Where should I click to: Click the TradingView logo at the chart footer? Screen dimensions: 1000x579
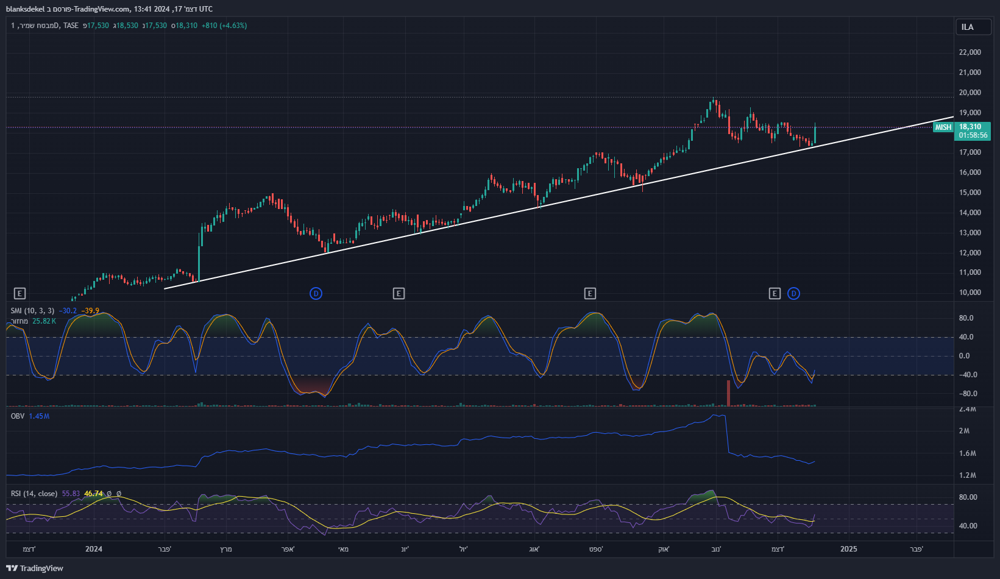(x=35, y=568)
